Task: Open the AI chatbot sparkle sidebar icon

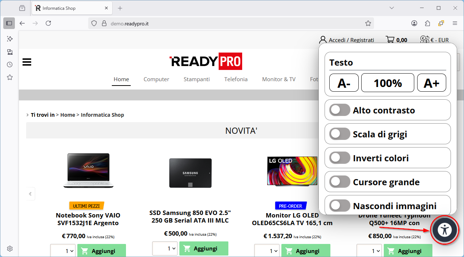Action: click(10, 39)
